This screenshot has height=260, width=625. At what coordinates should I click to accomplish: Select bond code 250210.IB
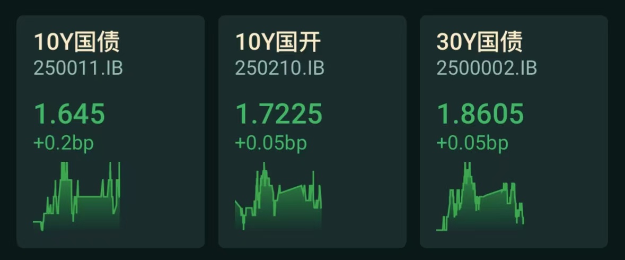tap(280, 68)
